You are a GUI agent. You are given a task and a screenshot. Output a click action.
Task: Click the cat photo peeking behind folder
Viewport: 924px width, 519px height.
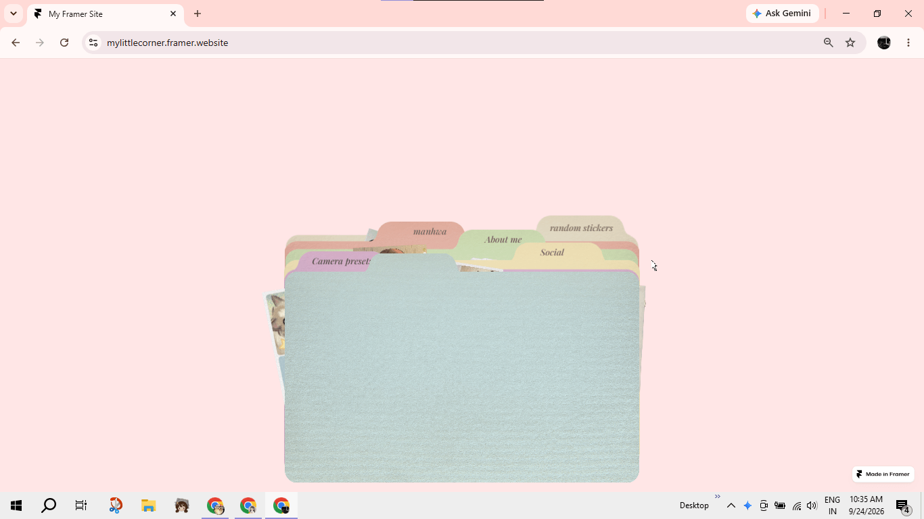coord(276,323)
